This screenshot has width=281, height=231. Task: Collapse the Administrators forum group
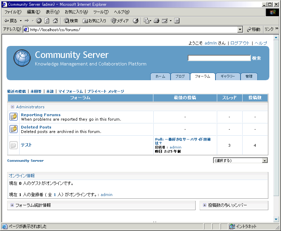click(12, 107)
